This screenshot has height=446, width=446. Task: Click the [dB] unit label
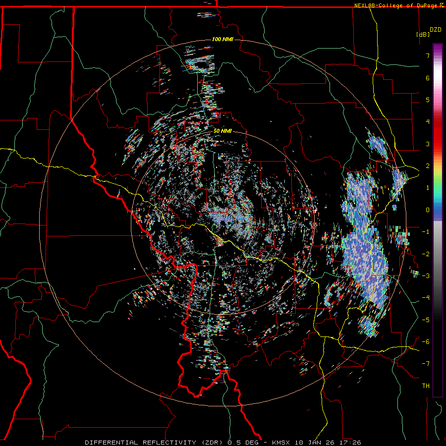pyautogui.click(x=423, y=34)
